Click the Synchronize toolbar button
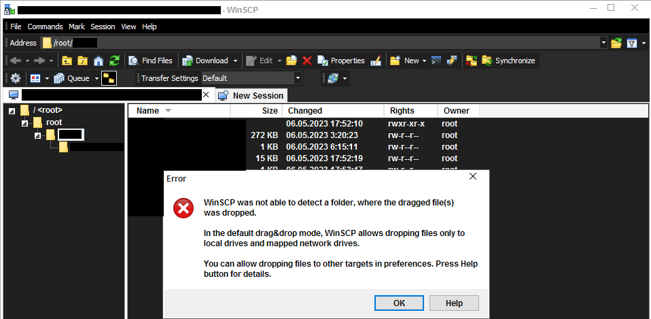The image size is (651, 319). click(x=508, y=61)
